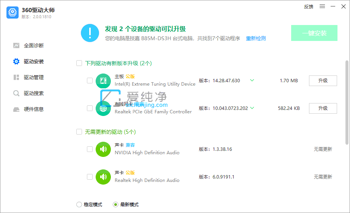Click the 公版 tag beside Realtek 声卡
The height and width of the screenshot is (213, 350).
click(130, 173)
